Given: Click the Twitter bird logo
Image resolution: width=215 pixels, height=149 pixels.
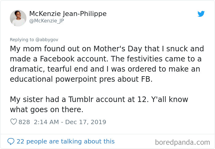Looking at the screenshot, I should tap(201, 14).
